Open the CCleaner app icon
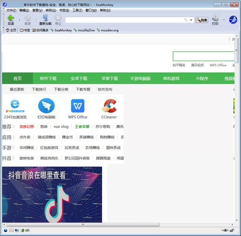 coord(109,106)
